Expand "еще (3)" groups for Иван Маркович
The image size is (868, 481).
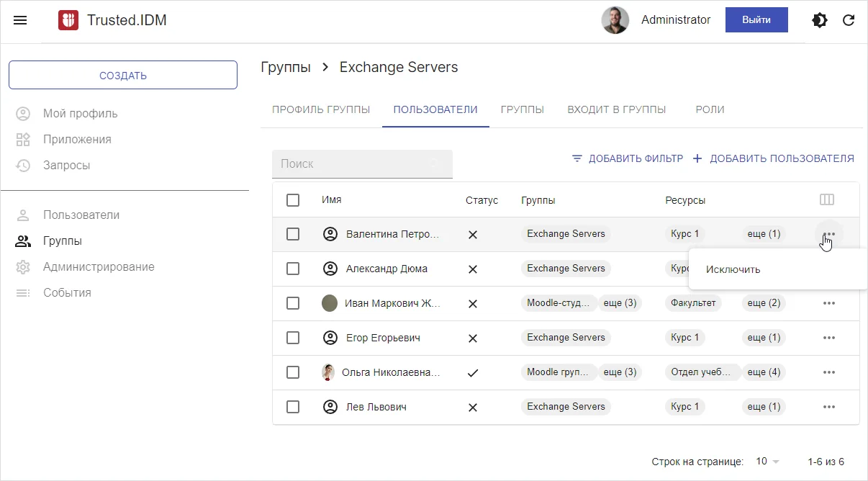pyautogui.click(x=620, y=303)
